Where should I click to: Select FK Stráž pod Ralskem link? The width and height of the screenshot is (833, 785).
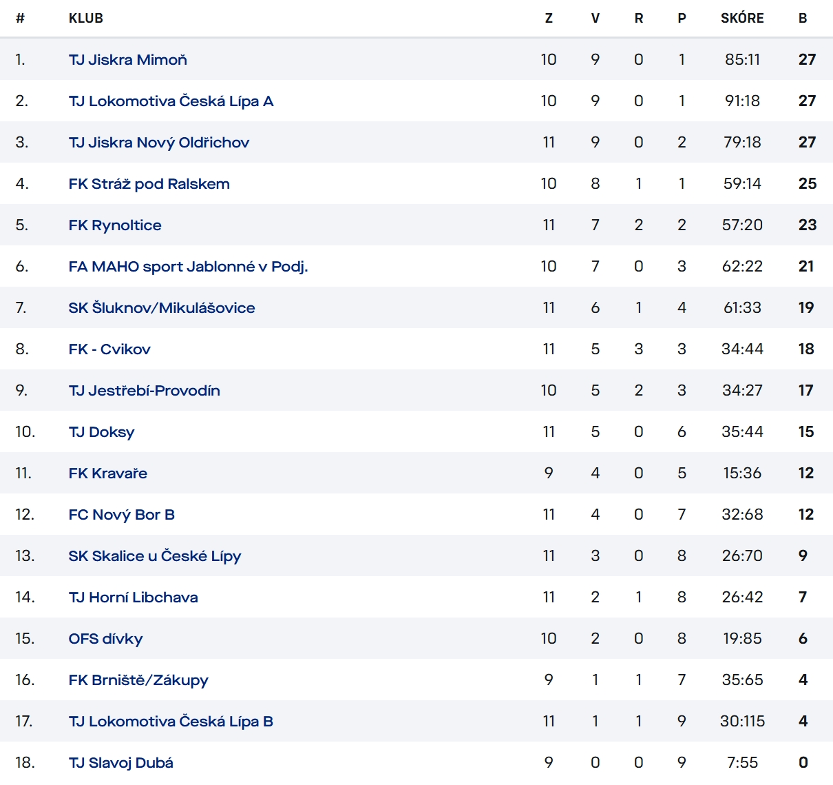click(149, 184)
